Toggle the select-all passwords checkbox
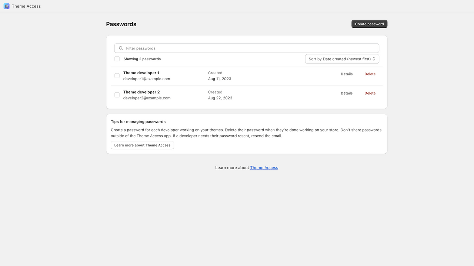The width and height of the screenshot is (474, 266). (117, 59)
